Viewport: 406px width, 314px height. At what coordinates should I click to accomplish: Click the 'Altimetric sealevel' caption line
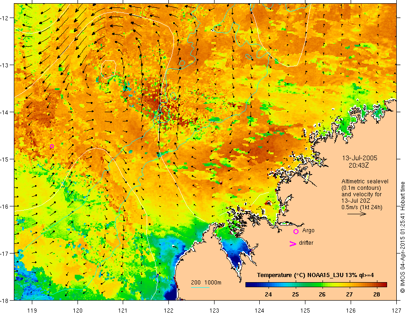[365, 181]
